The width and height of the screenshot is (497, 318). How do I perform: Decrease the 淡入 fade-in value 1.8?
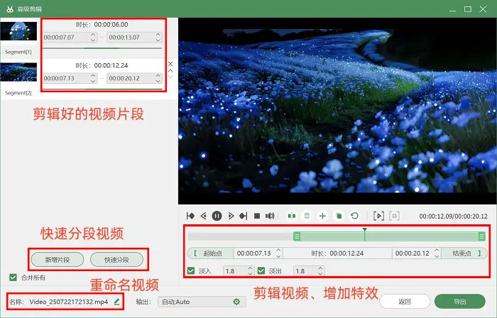click(x=250, y=274)
